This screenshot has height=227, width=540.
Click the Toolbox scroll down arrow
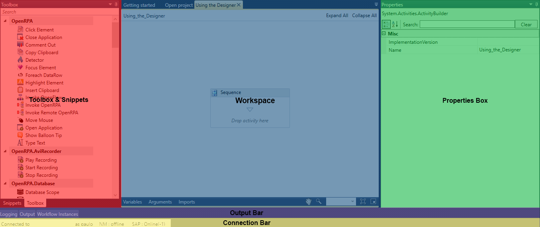pyautogui.click(x=115, y=195)
